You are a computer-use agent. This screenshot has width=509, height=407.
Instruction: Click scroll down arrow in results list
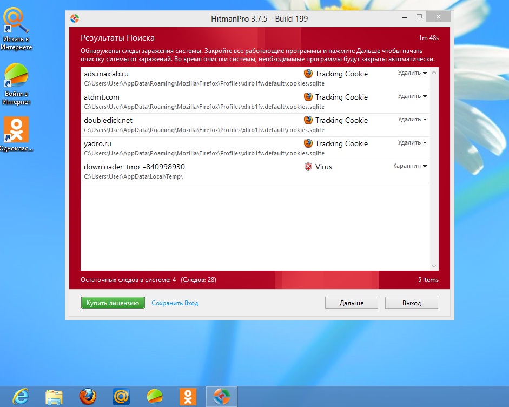(x=434, y=266)
